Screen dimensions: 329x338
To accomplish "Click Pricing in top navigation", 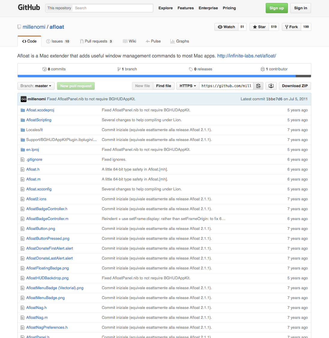I will [x=229, y=8].
